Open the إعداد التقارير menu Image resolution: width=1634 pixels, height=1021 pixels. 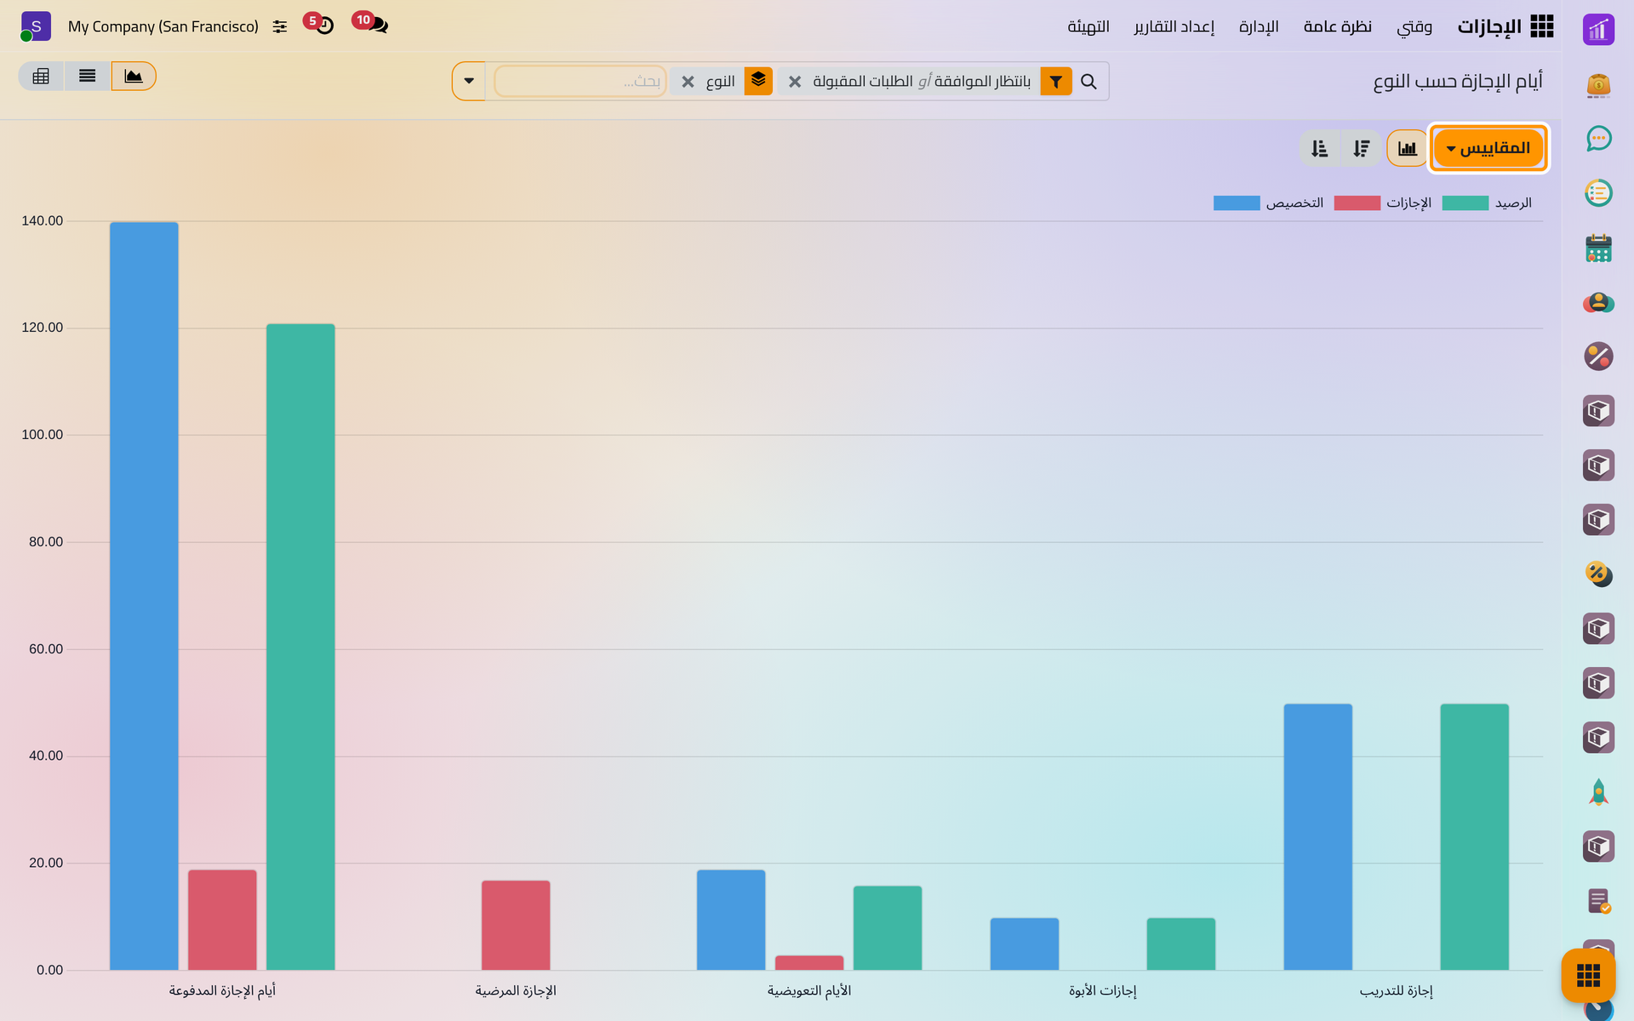1174,26
